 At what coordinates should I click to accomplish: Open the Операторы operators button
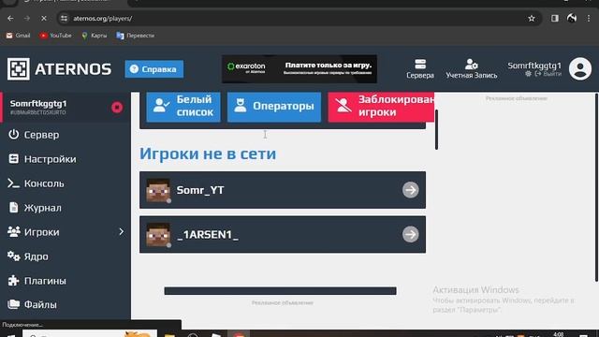click(274, 106)
